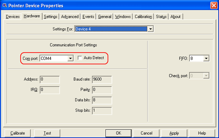Switch to the General tab
The width and height of the screenshot is (219, 138).
click(105, 17)
